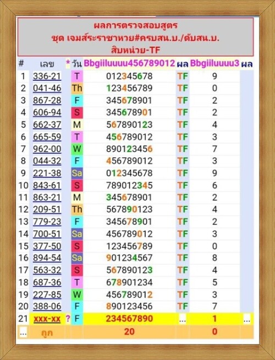Select the purple Sa day cell in row 9

[77, 173]
